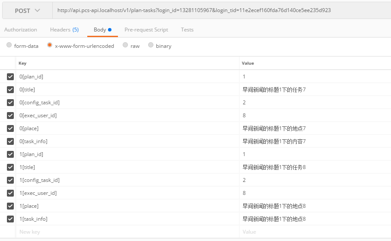This screenshot has height=241, width=391.
Task: Choose the raw body type
Action: (125, 45)
